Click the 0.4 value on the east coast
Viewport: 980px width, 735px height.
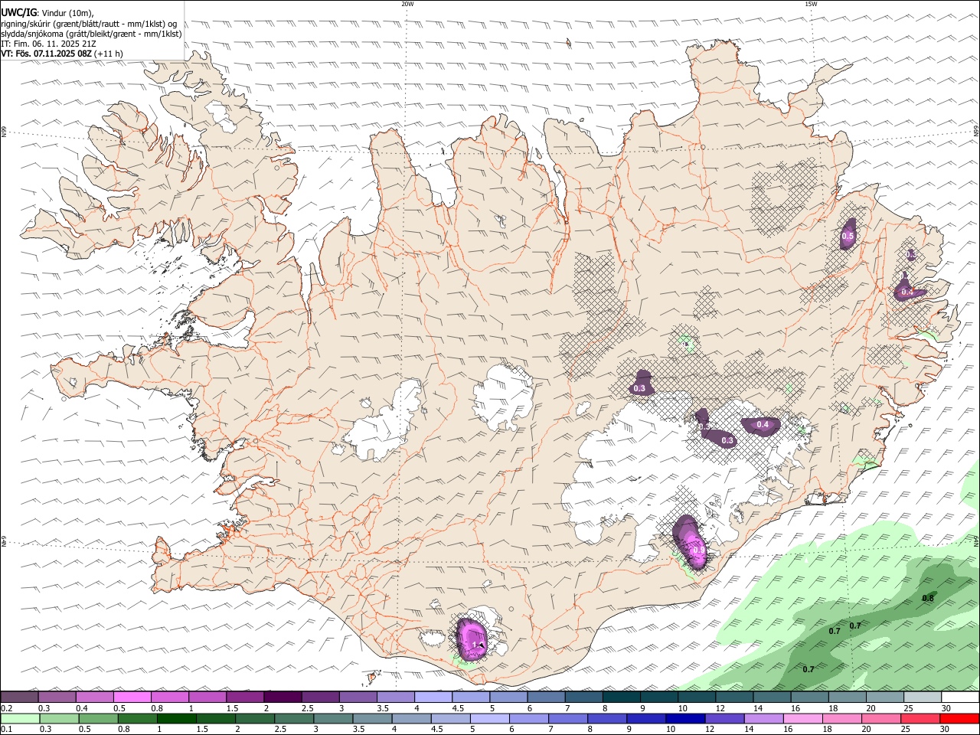click(x=907, y=292)
